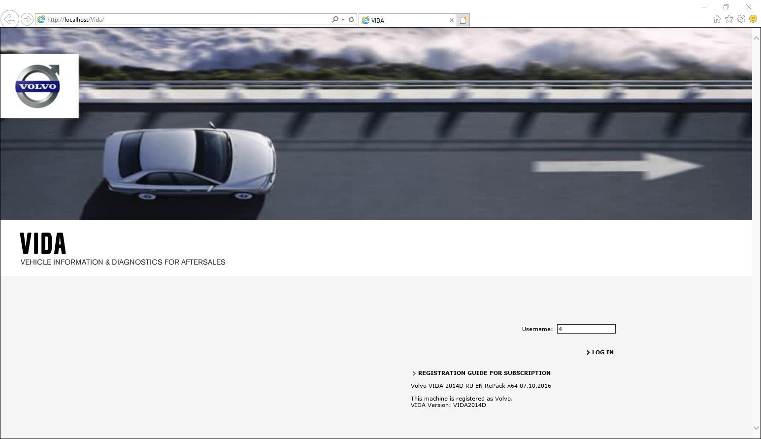Screen dimensions: 761x439
Task: Click the 'Username:' label
Action: [537, 329]
